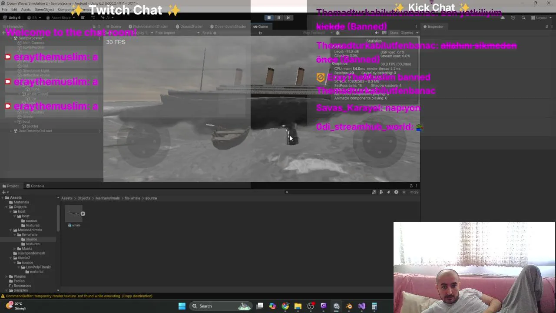The width and height of the screenshot is (556, 313).
Task: Open the Assets menu
Action: [26, 10]
